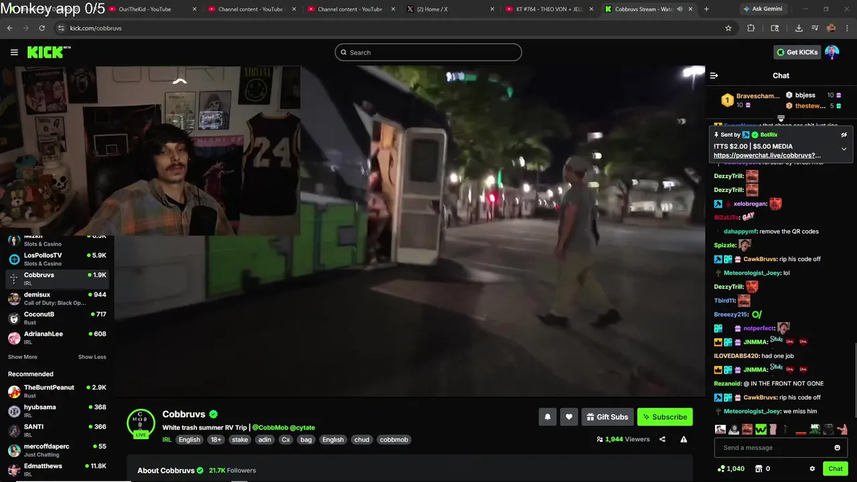This screenshot has height=482, width=857.
Task: Select the chud tag
Action: 362,440
